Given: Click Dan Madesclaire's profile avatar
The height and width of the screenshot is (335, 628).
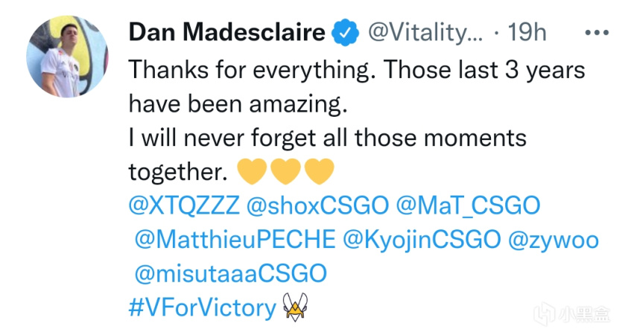Looking at the screenshot, I should (65, 58).
